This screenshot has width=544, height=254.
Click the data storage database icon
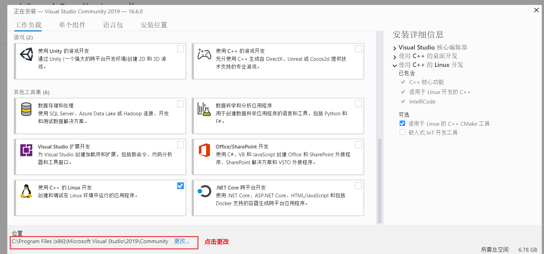(x=26, y=109)
